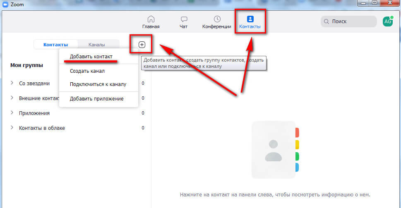Minimize the Zoom window
The image size is (401, 208).
(363, 3)
